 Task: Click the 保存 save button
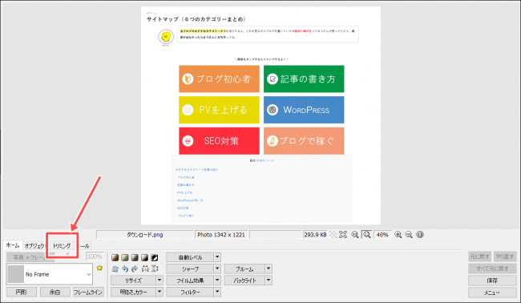tap(492, 281)
